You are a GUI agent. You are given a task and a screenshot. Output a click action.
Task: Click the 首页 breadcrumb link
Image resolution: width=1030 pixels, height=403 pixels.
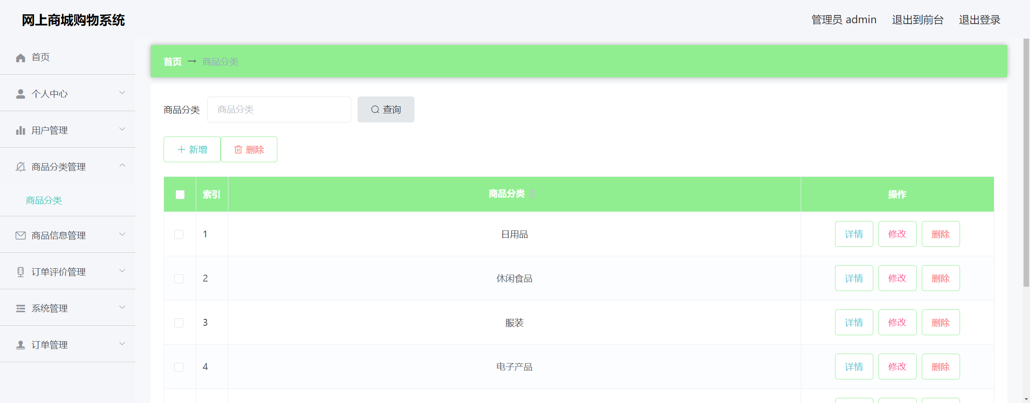173,62
